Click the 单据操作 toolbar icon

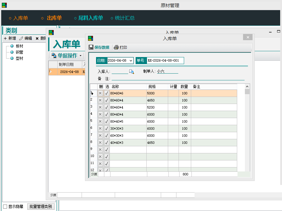point(54,56)
